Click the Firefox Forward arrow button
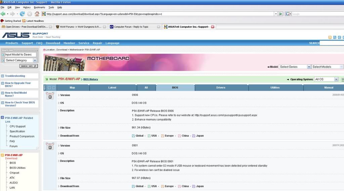The width and height of the screenshot is (344, 191). tap(12, 14)
